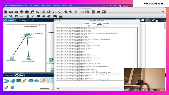Screen dimensions: 169x95
Task: Pick the Place Note tool
Action: (28, 16)
